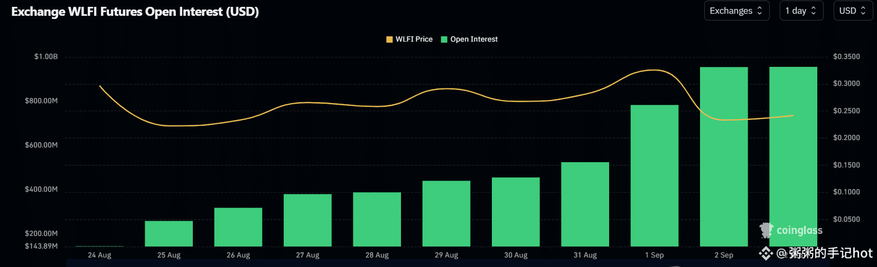Click the coinglass logo icon
Screen dimensions: 877x267
(x=766, y=230)
